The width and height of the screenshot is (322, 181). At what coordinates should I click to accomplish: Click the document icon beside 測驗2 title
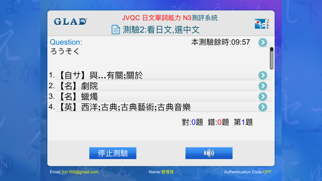(116, 29)
